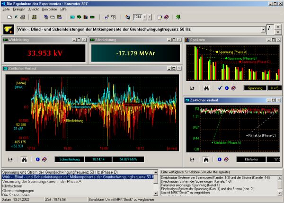
Task: Click the scrollbar of the measurement list
Action: (x=155, y=182)
